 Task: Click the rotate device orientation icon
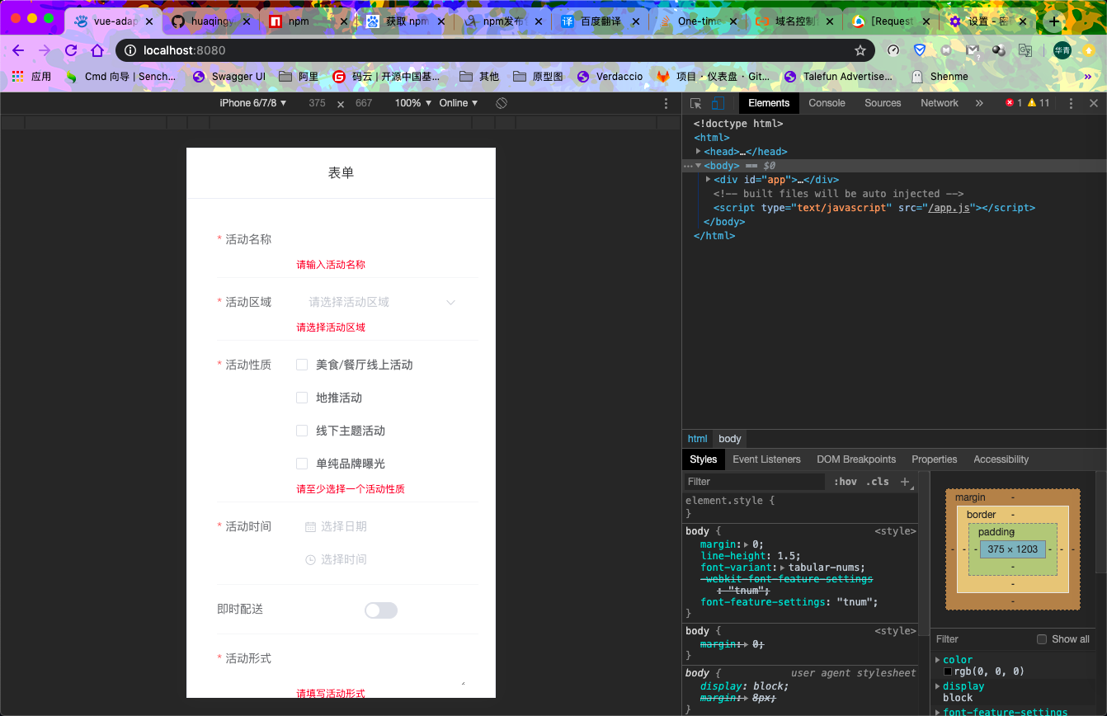pos(501,103)
